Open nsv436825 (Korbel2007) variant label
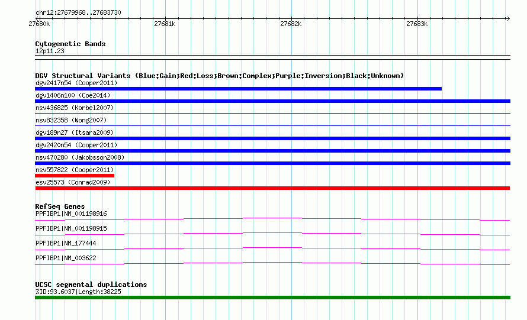Image resolution: width=527 pixels, height=320 pixels. click(75, 108)
